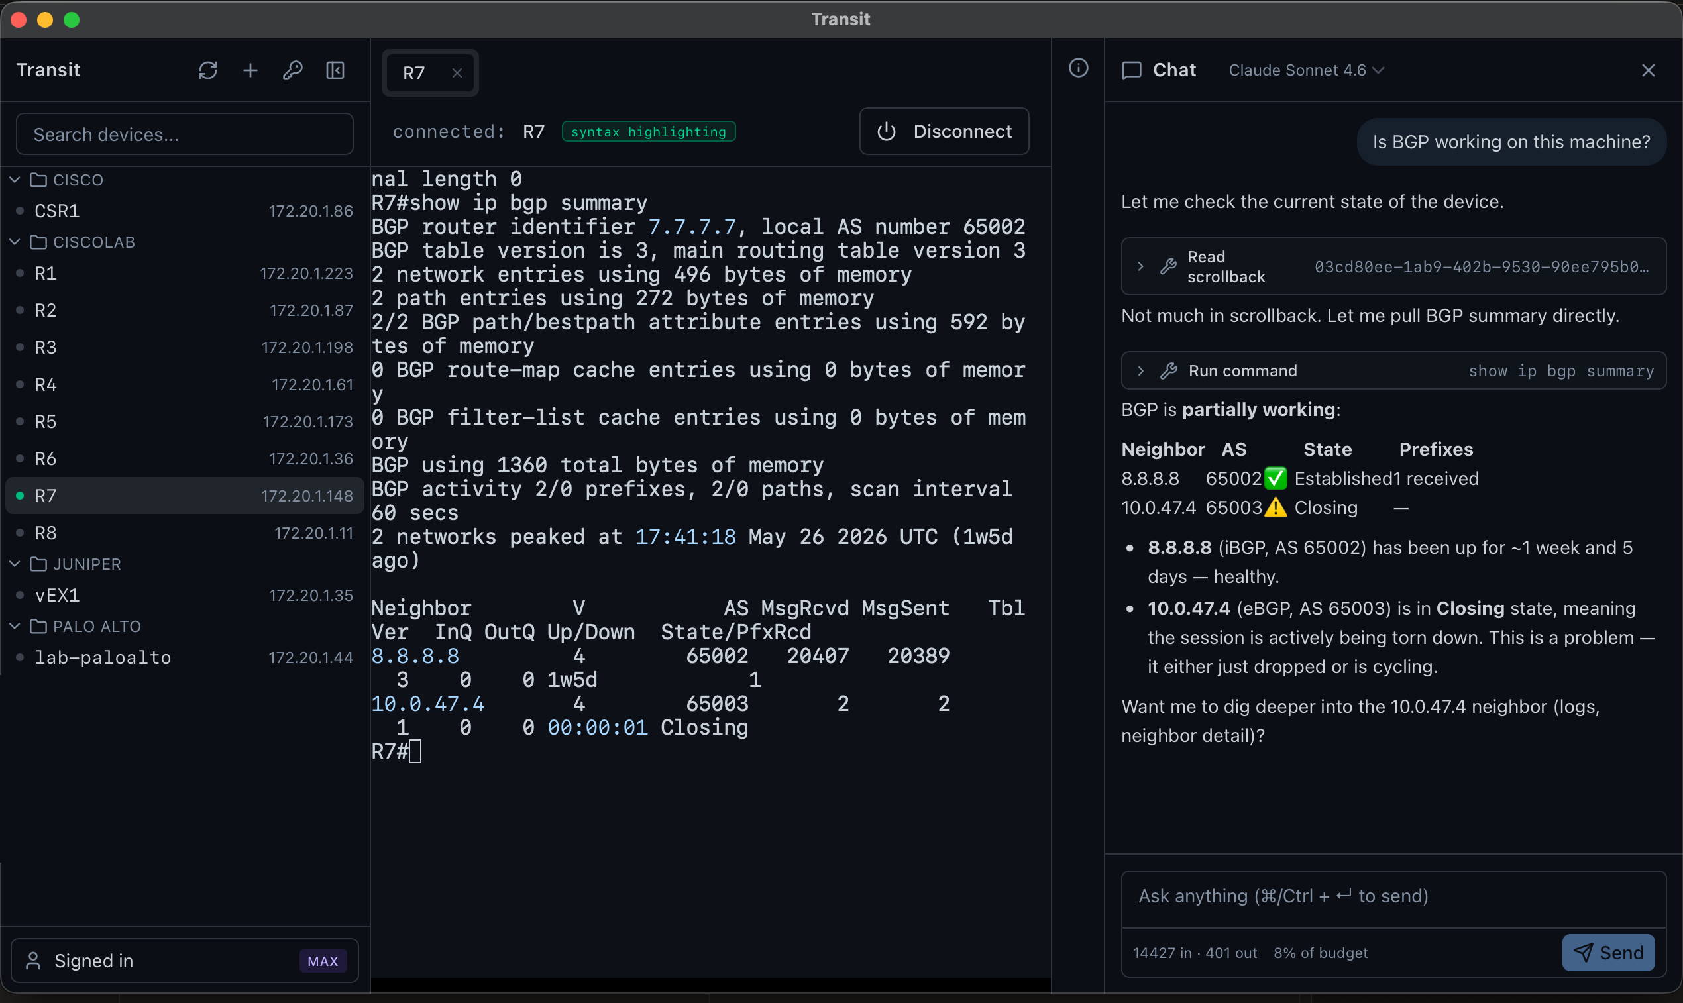Select device R8
Image resolution: width=1683 pixels, height=1003 pixels.
pos(184,533)
